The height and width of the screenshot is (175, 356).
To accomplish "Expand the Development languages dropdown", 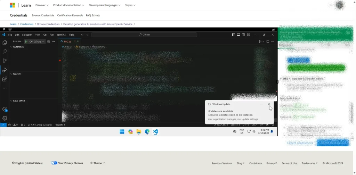I will coord(105,5).
